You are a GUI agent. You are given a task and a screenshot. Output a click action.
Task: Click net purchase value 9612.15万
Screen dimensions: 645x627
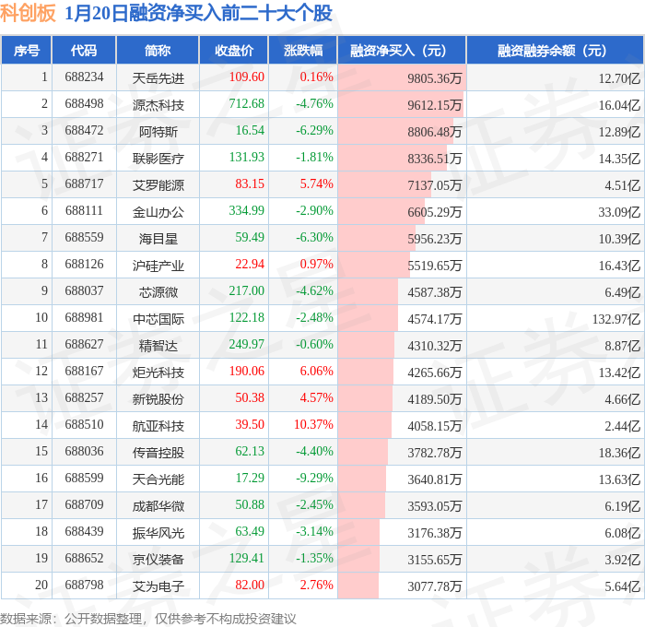[434, 105]
